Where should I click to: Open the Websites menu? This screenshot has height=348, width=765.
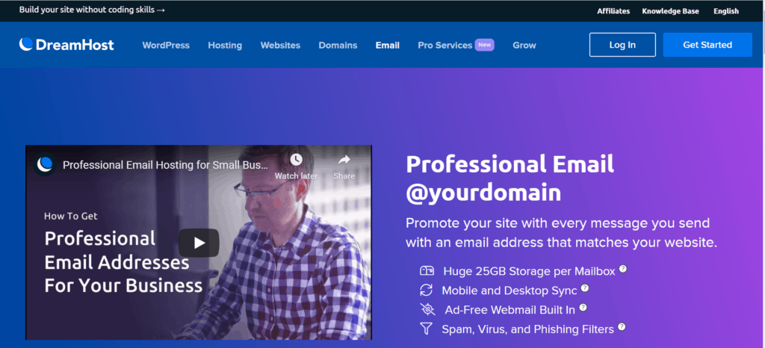(x=281, y=46)
